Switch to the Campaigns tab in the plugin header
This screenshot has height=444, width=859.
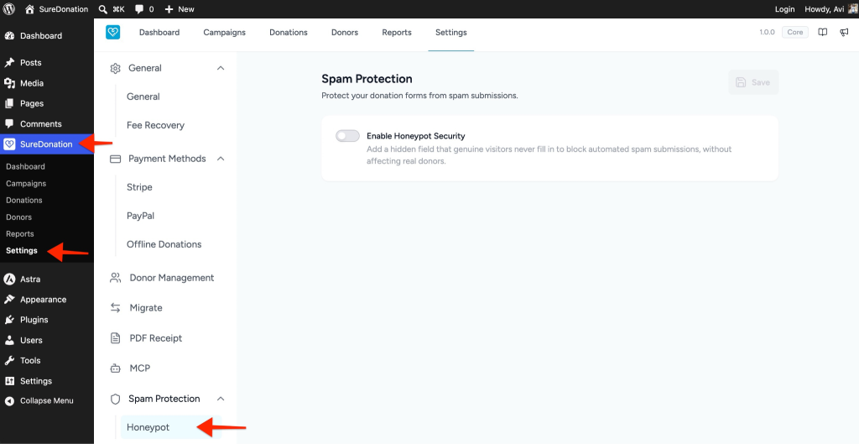tap(225, 33)
